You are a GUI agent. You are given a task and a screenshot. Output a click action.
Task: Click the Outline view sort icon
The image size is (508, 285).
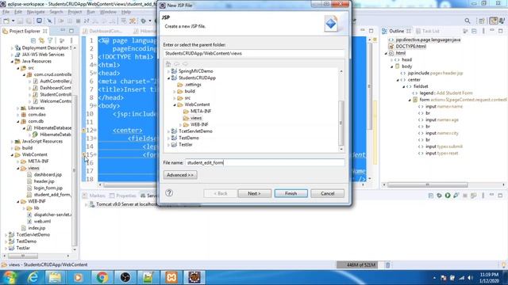tap(466, 31)
